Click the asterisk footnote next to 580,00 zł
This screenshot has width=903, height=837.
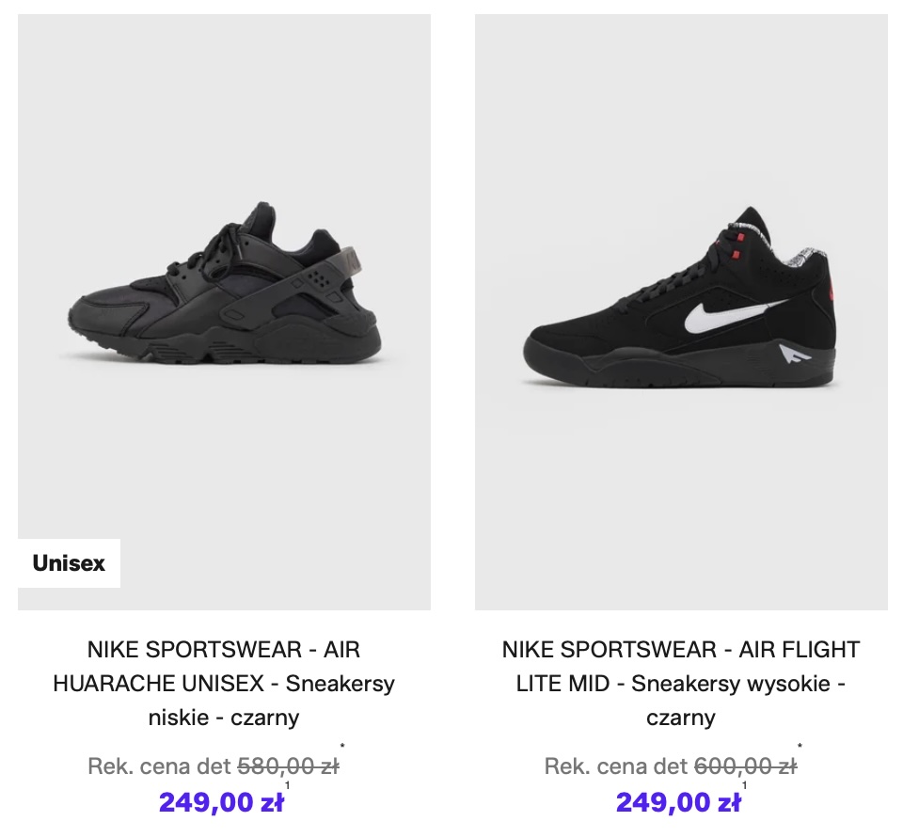[342, 749]
